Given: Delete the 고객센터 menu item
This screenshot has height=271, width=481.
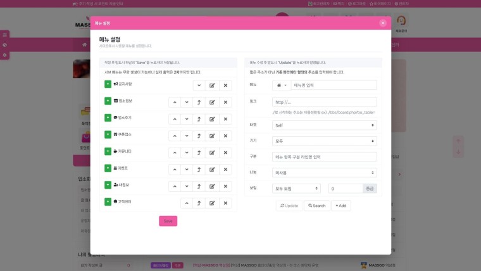Looking at the screenshot, I should coord(225,203).
